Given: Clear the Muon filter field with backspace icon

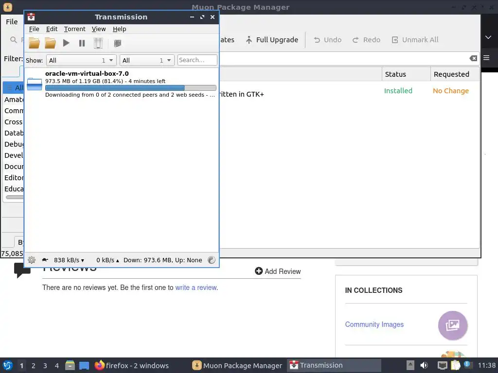Looking at the screenshot, I should point(473,58).
